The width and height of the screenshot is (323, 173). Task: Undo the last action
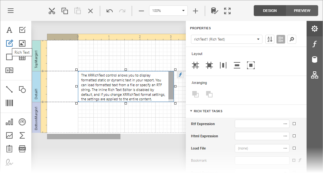point(109,11)
